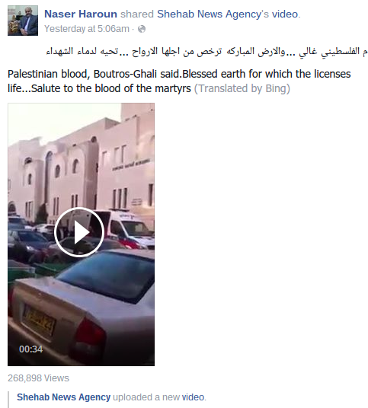The image size is (368, 408).
Task: Click the 00:34 duration label on the video
Action: coord(30,349)
